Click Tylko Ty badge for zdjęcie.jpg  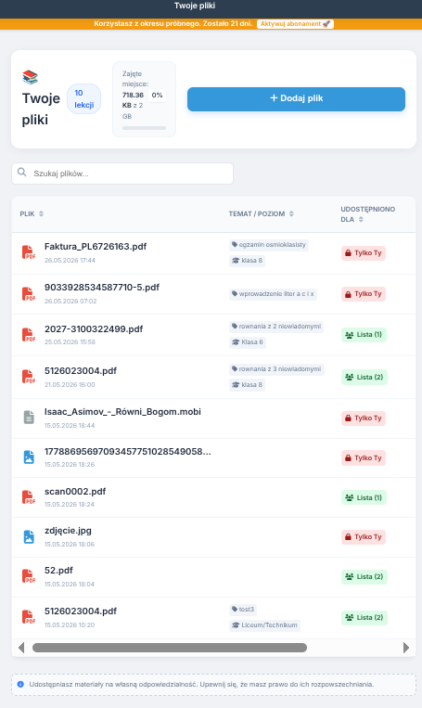[364, 537]
